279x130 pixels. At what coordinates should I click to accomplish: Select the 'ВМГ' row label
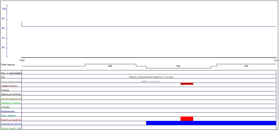[3, 77]
